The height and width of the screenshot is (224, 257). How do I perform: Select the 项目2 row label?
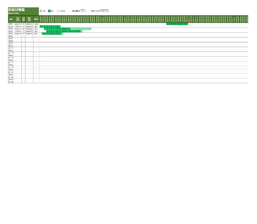tap(11, 27)
